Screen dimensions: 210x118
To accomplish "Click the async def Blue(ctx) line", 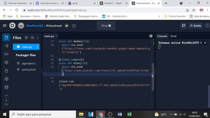I will click(x=73, y=63).
